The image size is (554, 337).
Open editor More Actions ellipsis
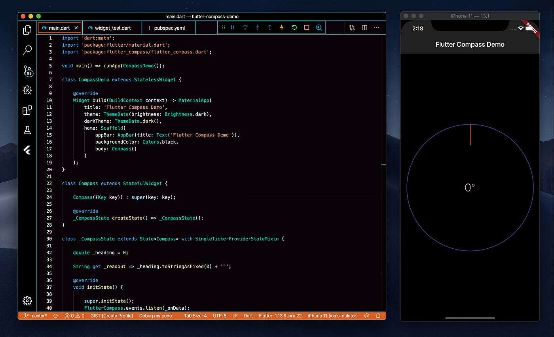[x=377, y=28]
